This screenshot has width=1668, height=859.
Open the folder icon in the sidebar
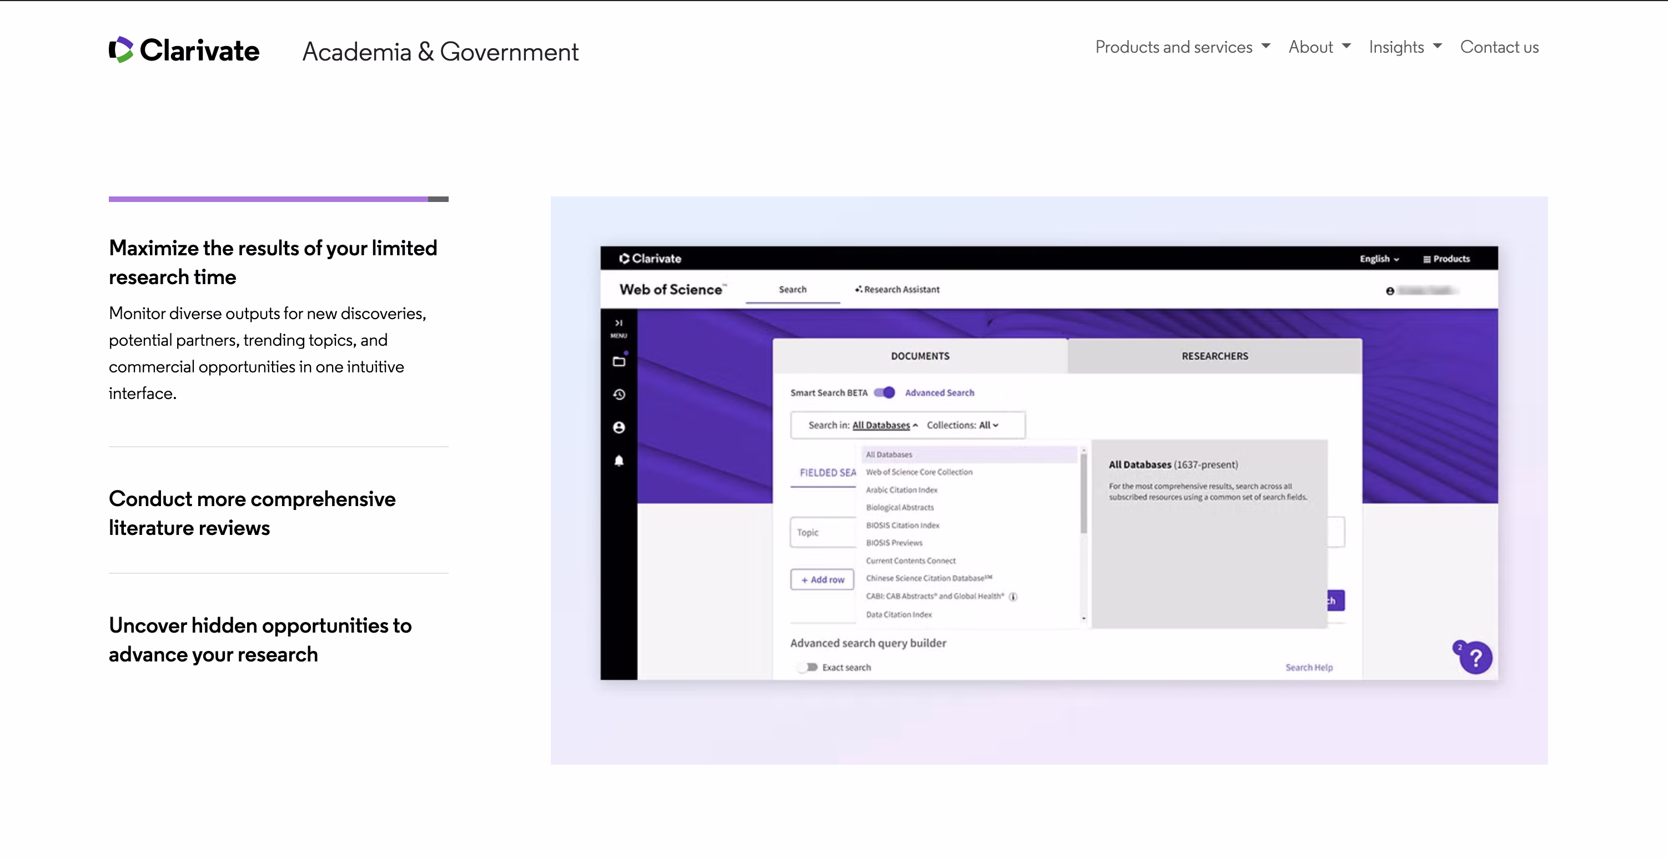tap(619, 361)
